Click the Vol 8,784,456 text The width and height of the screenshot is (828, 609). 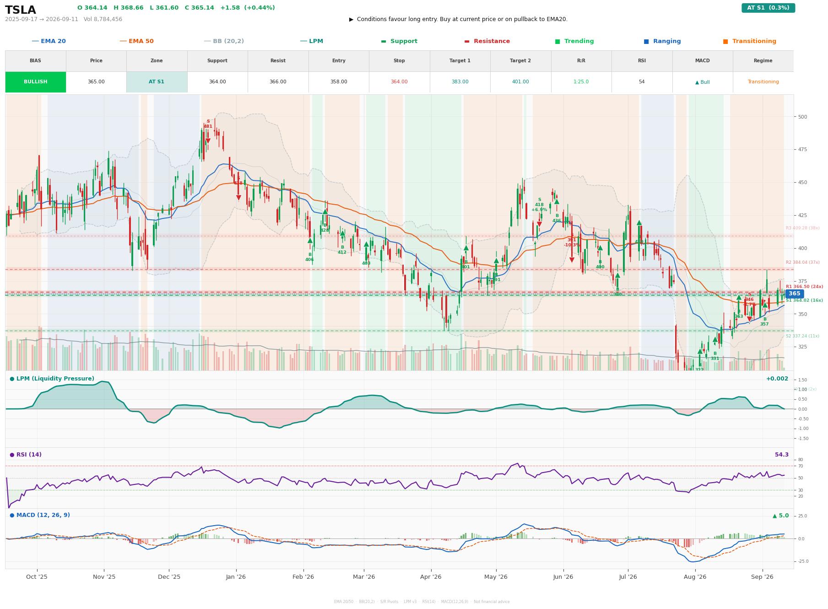tap(103, 19)
